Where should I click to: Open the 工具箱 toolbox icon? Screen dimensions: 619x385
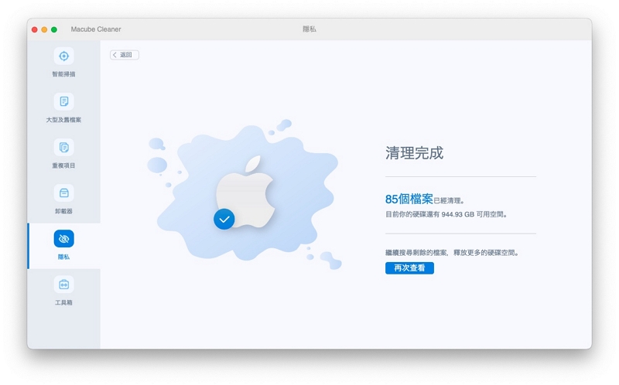(x=63, y=284)
